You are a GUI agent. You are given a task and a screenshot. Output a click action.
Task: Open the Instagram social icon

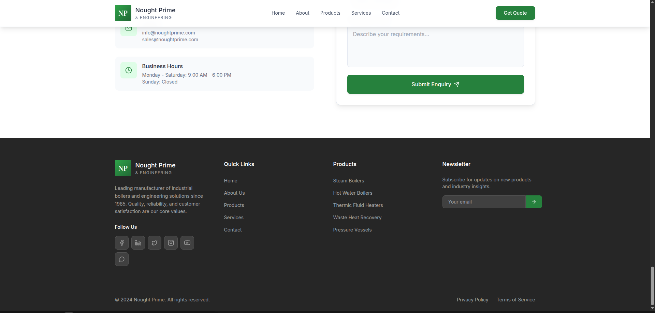171,243
